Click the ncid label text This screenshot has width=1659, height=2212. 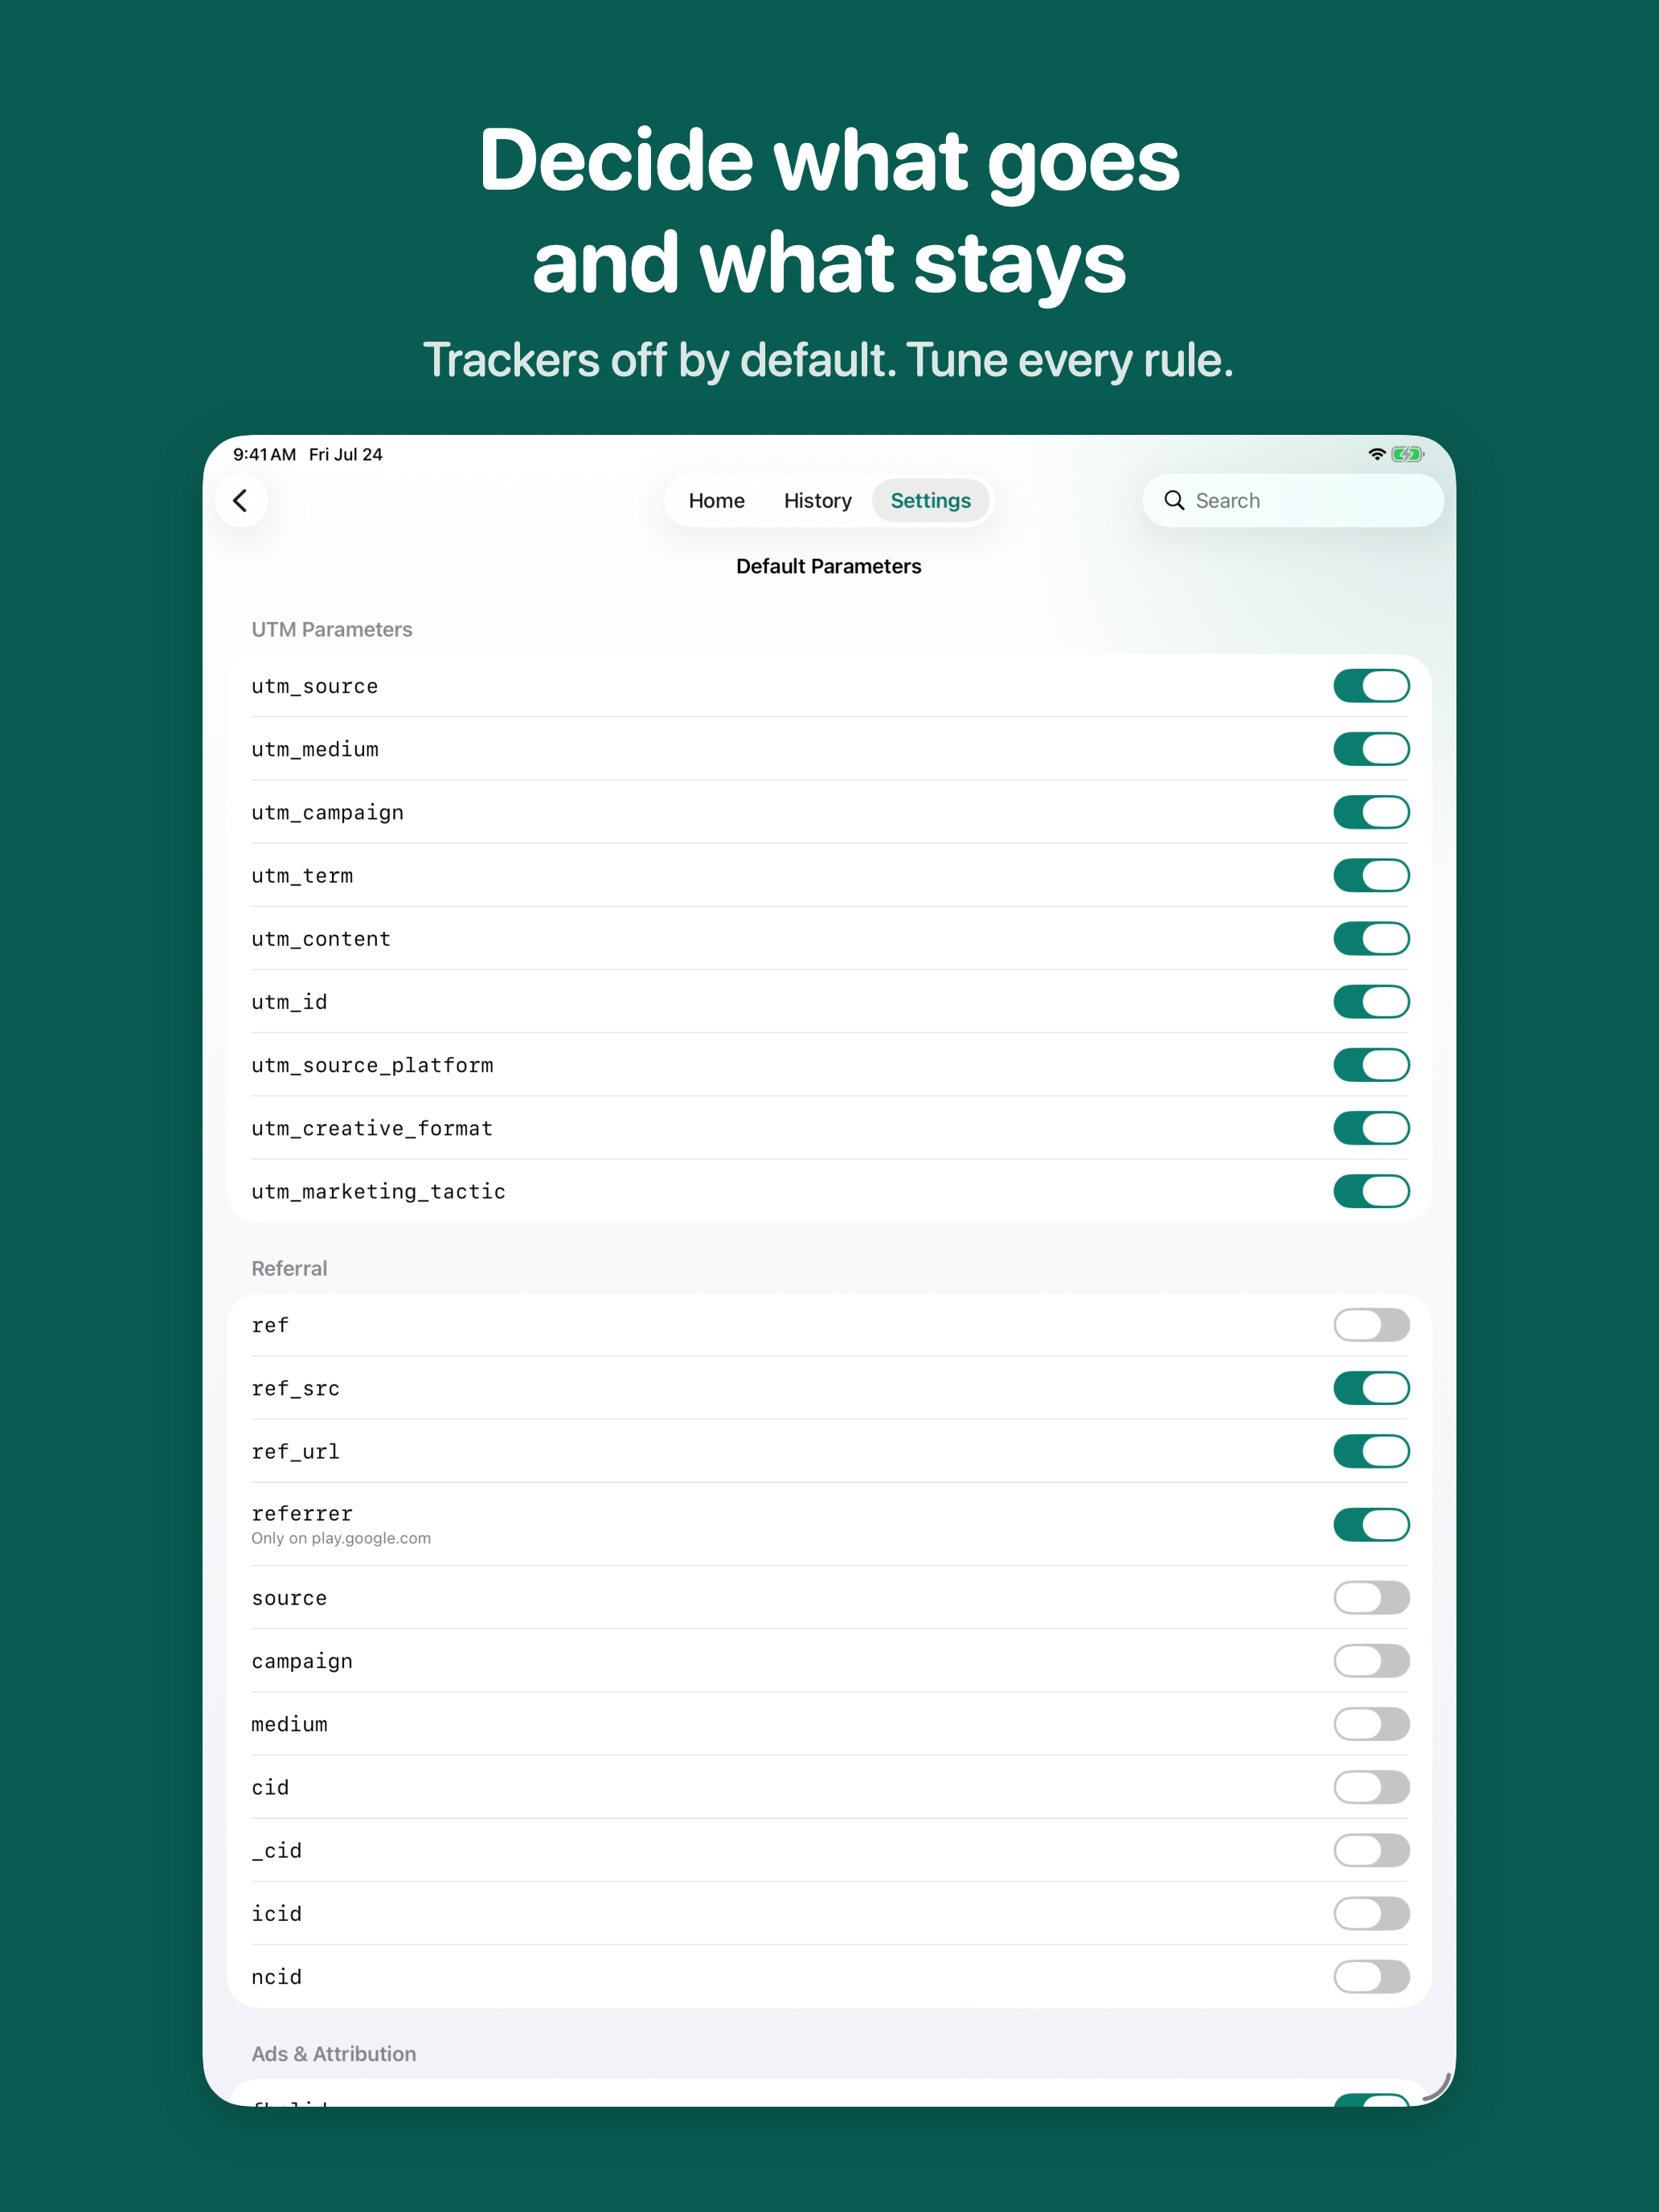click(x=277, y=1976)
